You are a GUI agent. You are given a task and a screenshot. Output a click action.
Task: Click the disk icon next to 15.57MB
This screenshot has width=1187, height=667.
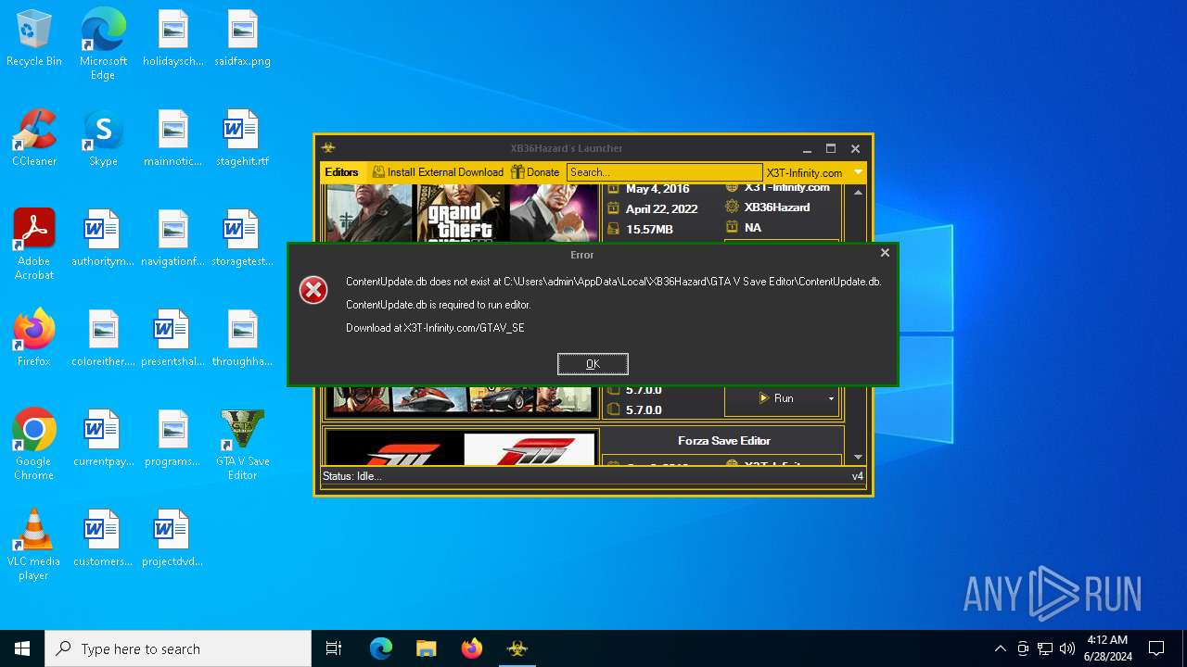612,229
